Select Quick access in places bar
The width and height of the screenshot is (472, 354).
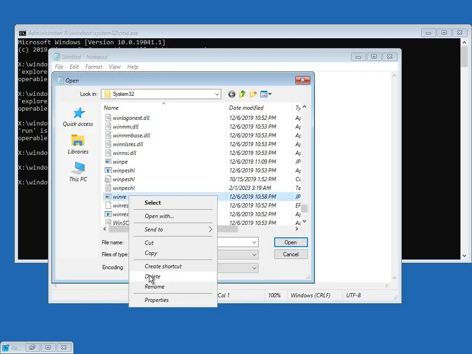pos(78,117)
